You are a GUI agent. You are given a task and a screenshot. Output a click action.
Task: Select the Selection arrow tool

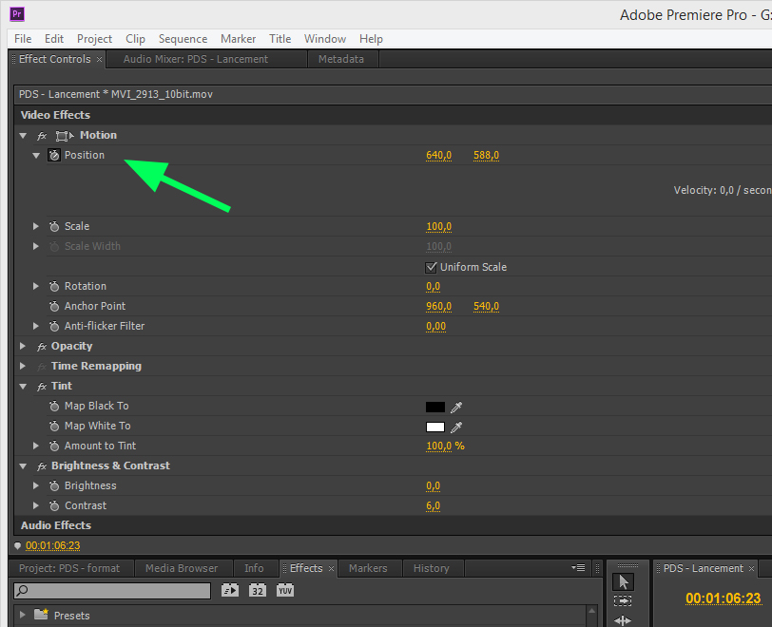coord(623,582)
